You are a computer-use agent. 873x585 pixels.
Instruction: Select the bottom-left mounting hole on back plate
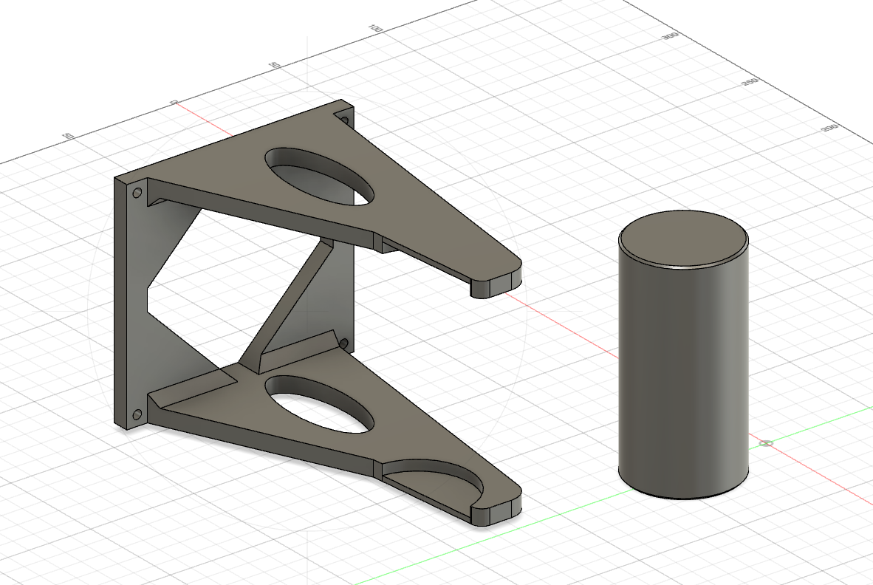tap(137, 414)
